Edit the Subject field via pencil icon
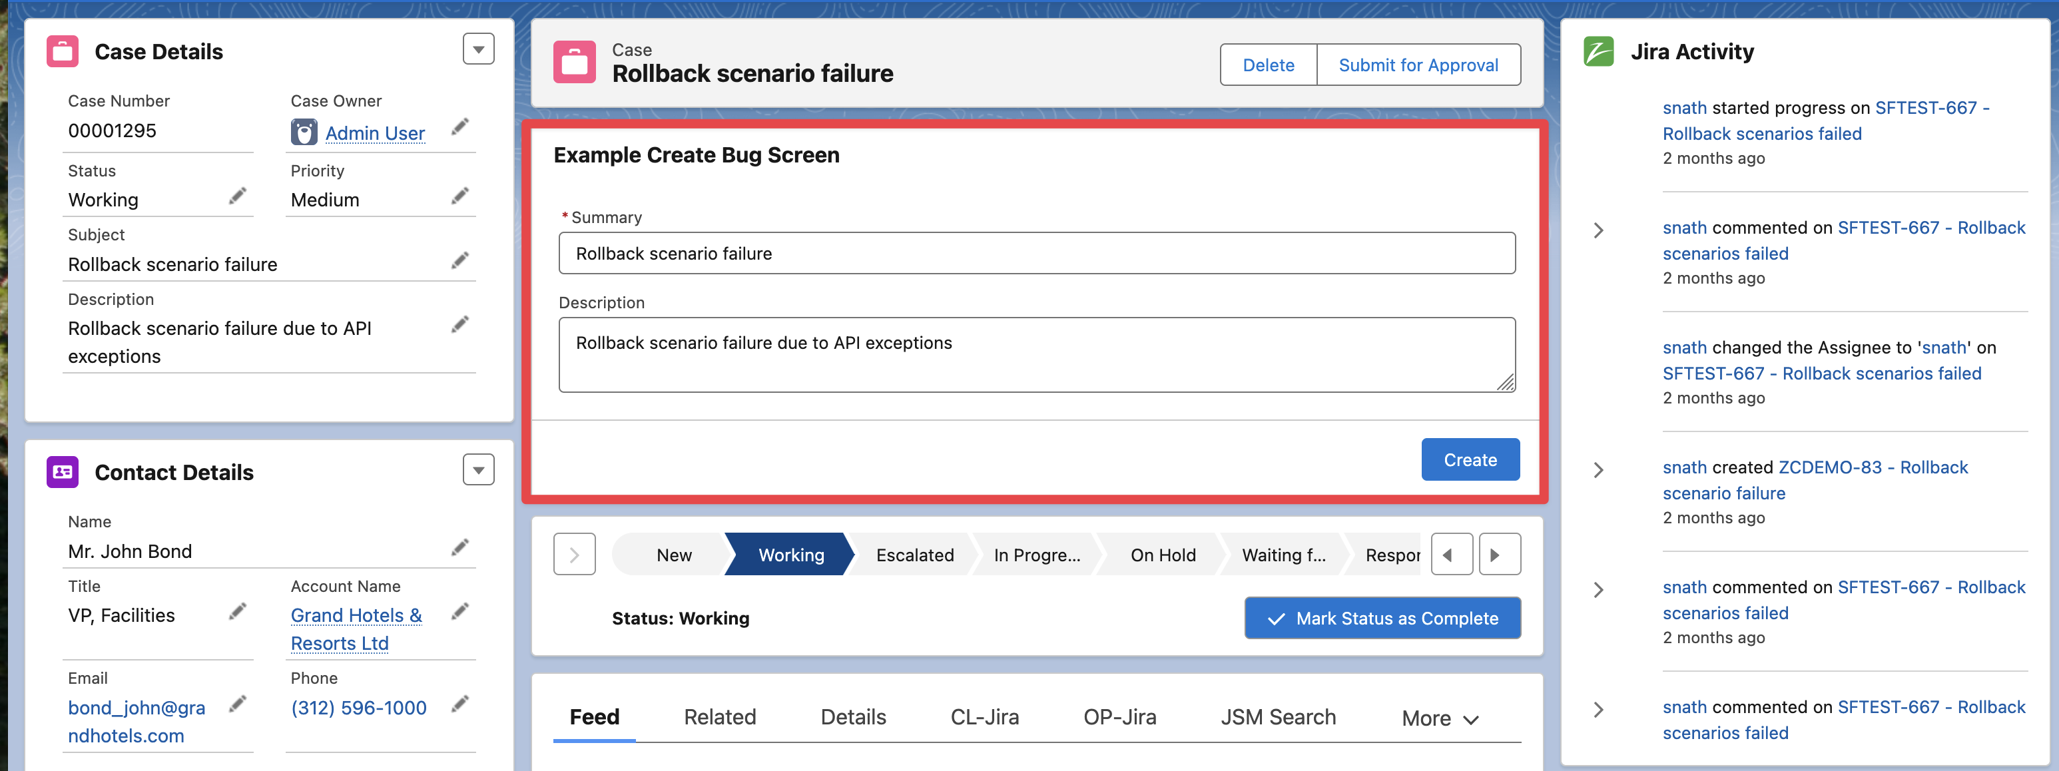Image resolution: width=2059 pixels, height=771 pixels. click(459, 261)
